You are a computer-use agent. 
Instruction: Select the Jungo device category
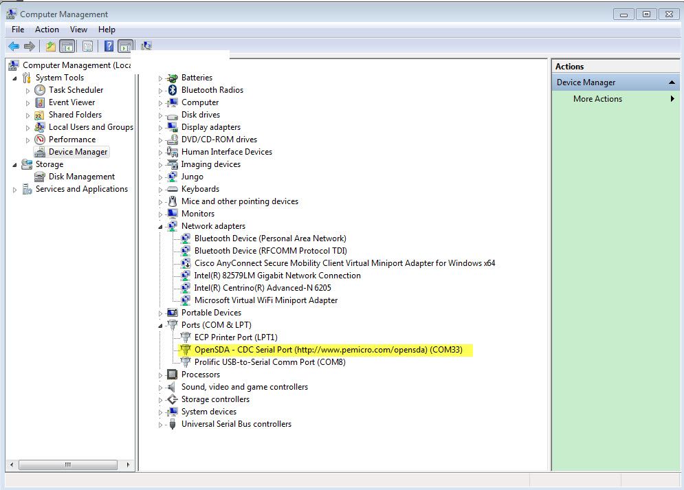click(192, 177)
